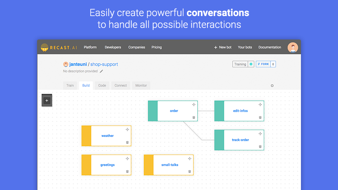The image size is (338, 190).
Task: Click the plus add-block icon on canvas
Action: 47,100
